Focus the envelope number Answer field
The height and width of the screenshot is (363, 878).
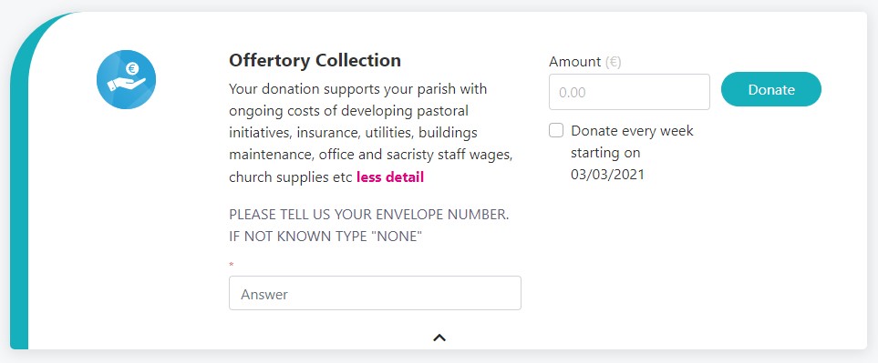point(375,293)
